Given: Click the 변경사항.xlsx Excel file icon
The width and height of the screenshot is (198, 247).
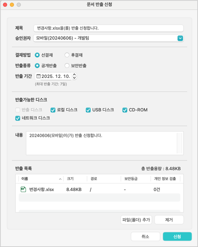Looking at the screenshot, I should click(x=23, y=190).
